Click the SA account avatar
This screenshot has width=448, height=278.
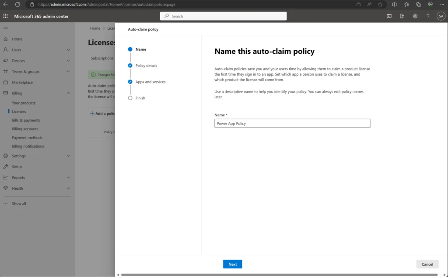[441, 16]
